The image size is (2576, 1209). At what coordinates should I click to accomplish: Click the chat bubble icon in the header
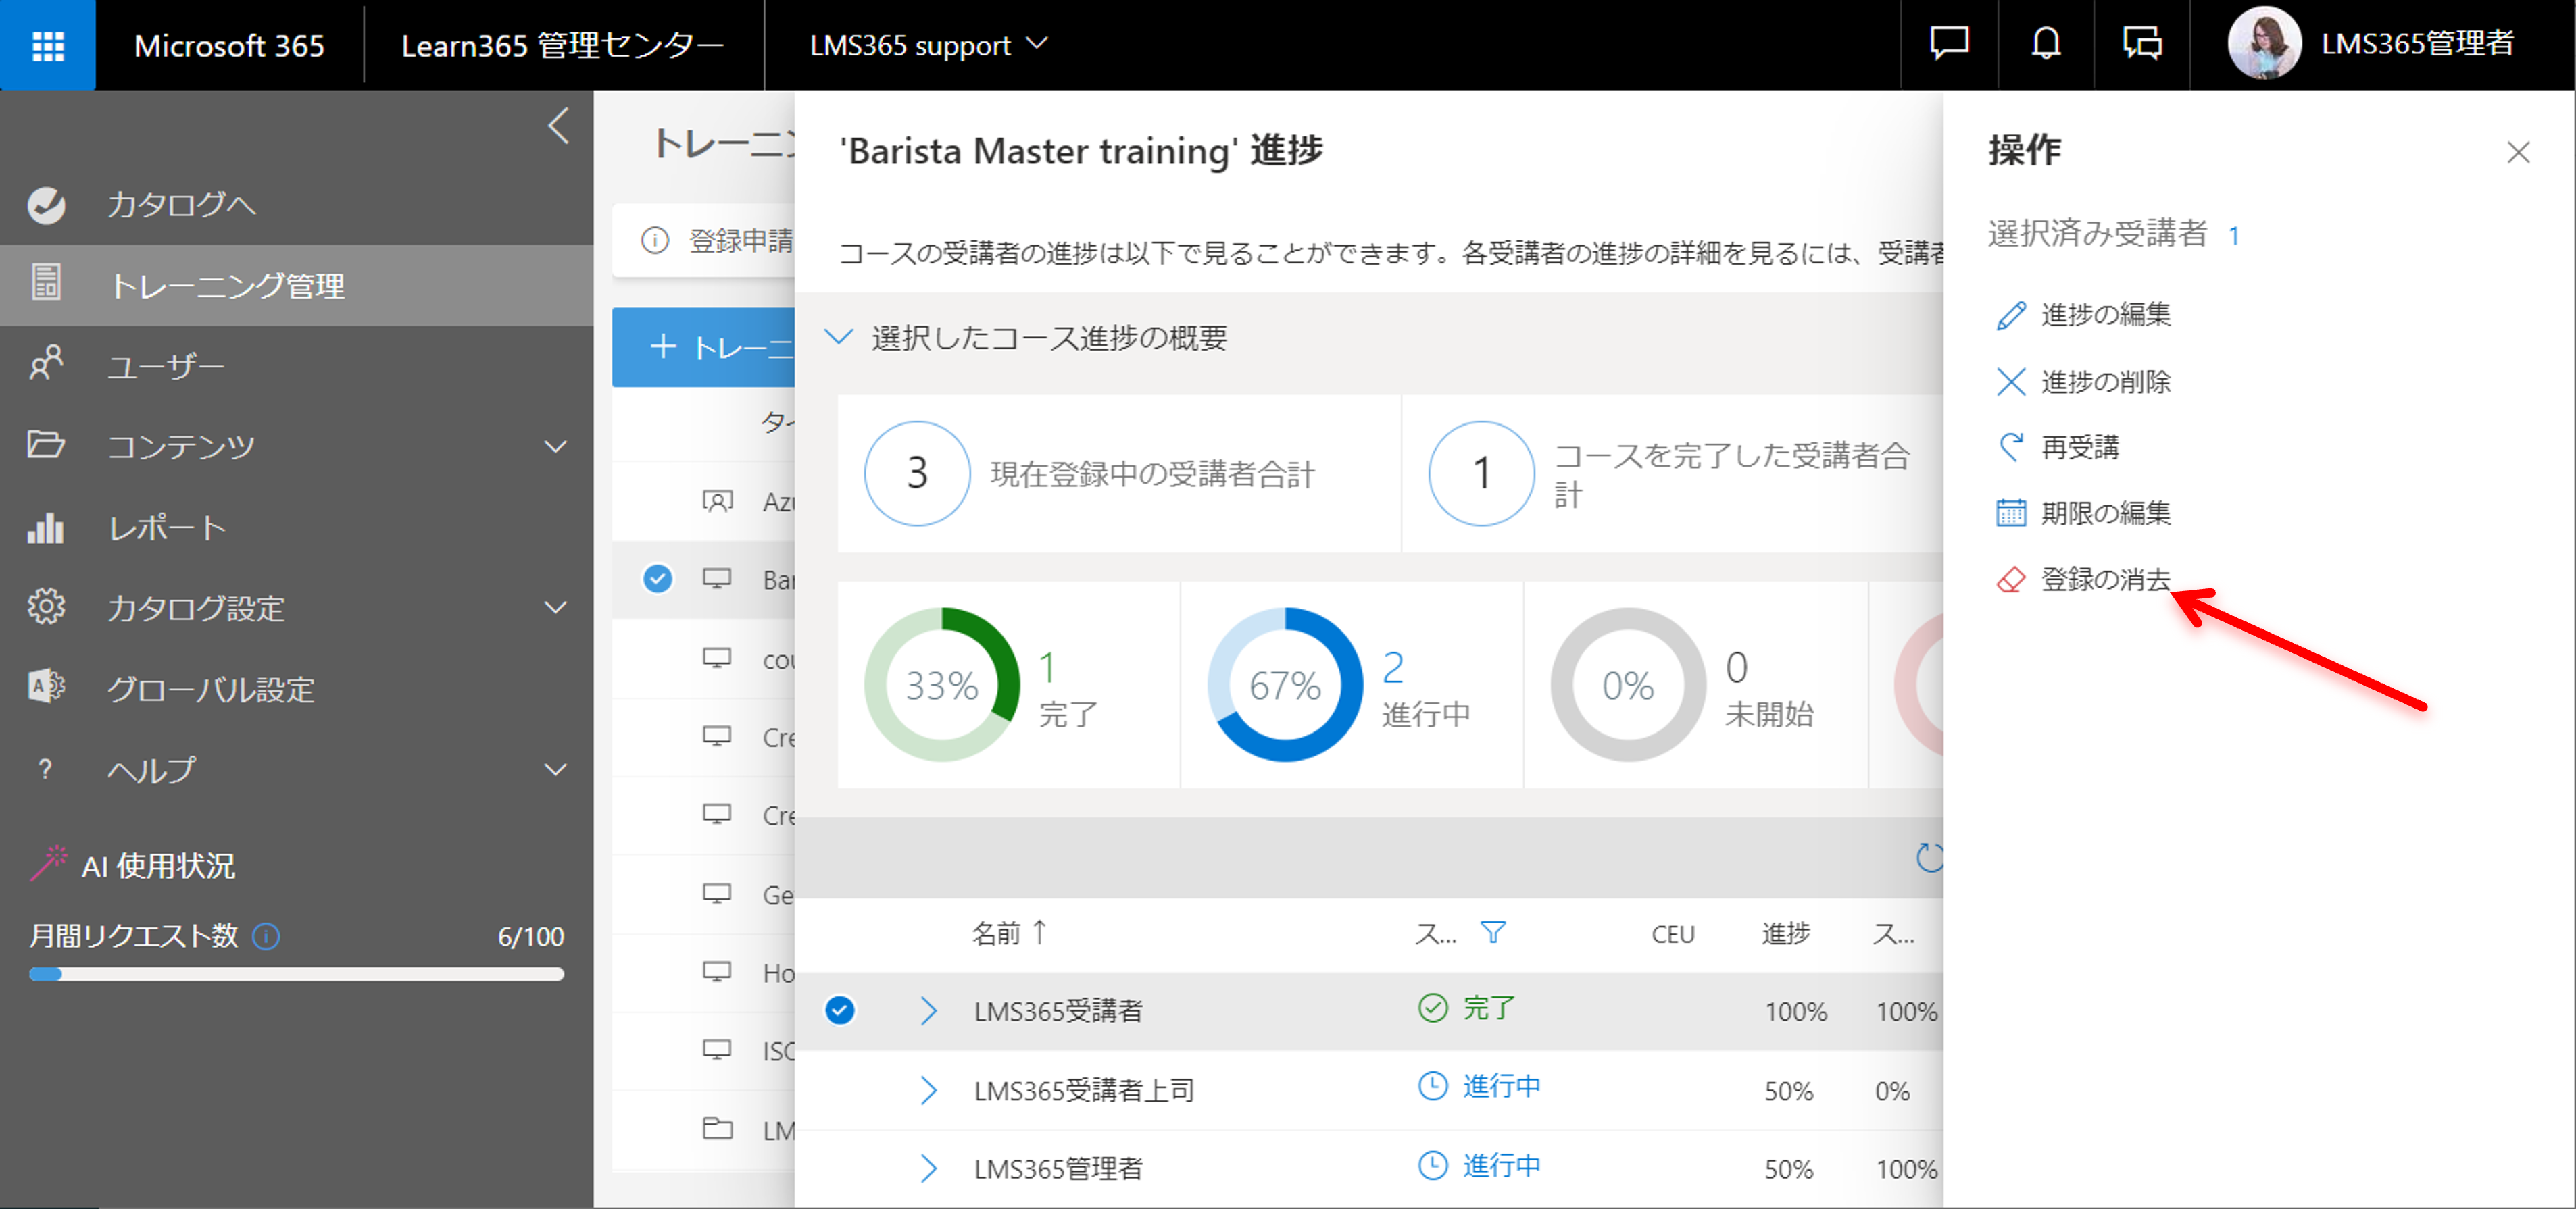(1948, 45)
